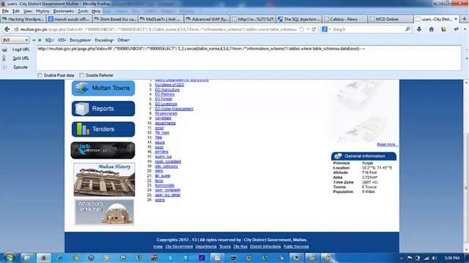The height and width of the screenshot is (263, 469).
Task: Open the Downloads arrow icon
Action: 419,29
